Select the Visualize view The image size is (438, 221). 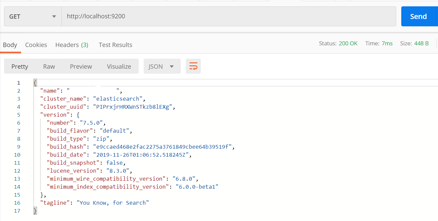click(x=119, y=66)
